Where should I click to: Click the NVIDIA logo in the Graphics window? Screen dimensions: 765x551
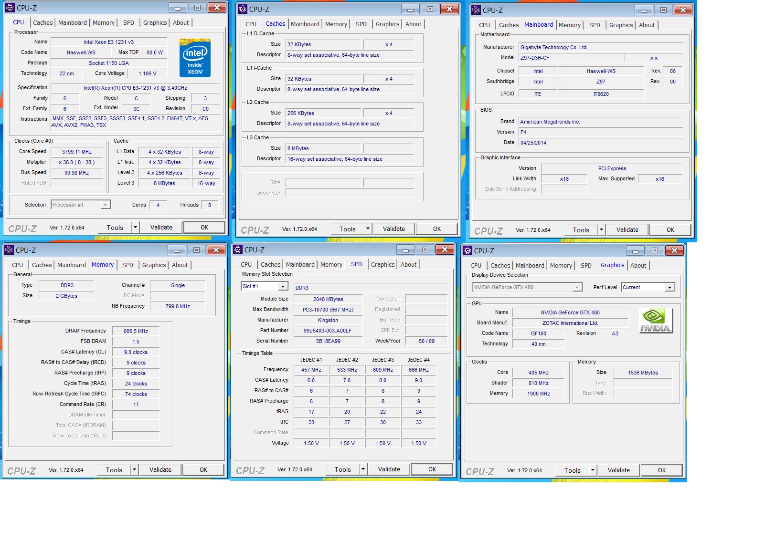coord(656,321)
